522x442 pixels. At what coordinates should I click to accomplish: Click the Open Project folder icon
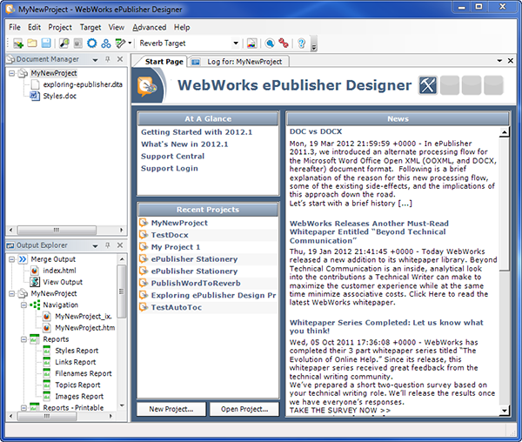tap(32, 44)
